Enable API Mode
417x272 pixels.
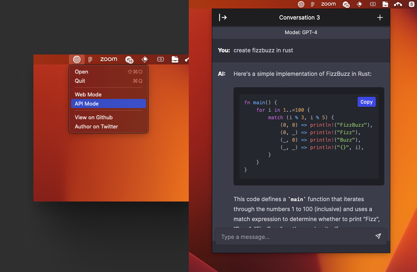(86, 104)
